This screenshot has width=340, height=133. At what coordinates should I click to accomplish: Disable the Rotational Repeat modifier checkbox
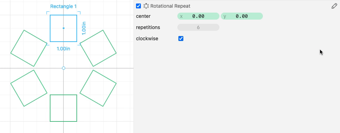138,6
